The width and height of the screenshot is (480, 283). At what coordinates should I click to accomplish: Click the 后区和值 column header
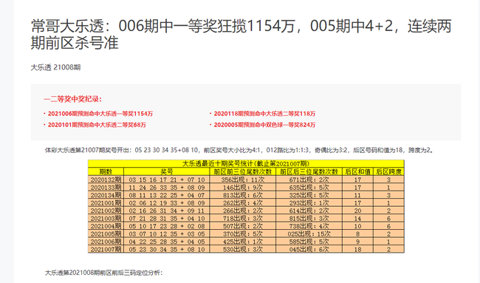click(x=357, y=171)
